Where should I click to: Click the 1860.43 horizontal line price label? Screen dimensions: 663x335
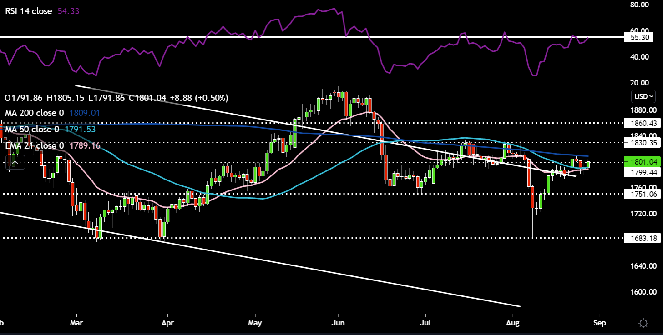[x=642, y=123]
